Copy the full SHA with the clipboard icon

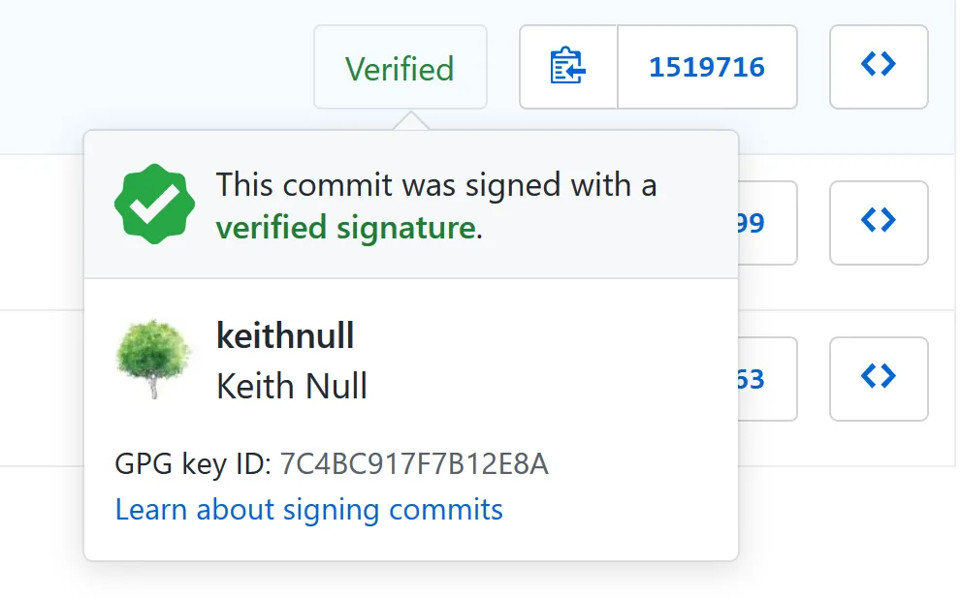[568, 67]
